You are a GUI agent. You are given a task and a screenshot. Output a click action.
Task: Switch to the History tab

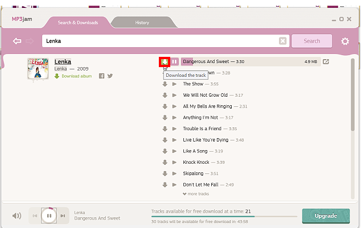click(x=142, y=23)
